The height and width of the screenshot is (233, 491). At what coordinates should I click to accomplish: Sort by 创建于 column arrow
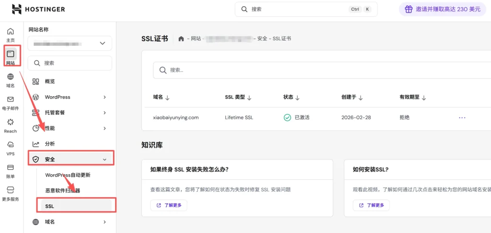click(361, 98)
